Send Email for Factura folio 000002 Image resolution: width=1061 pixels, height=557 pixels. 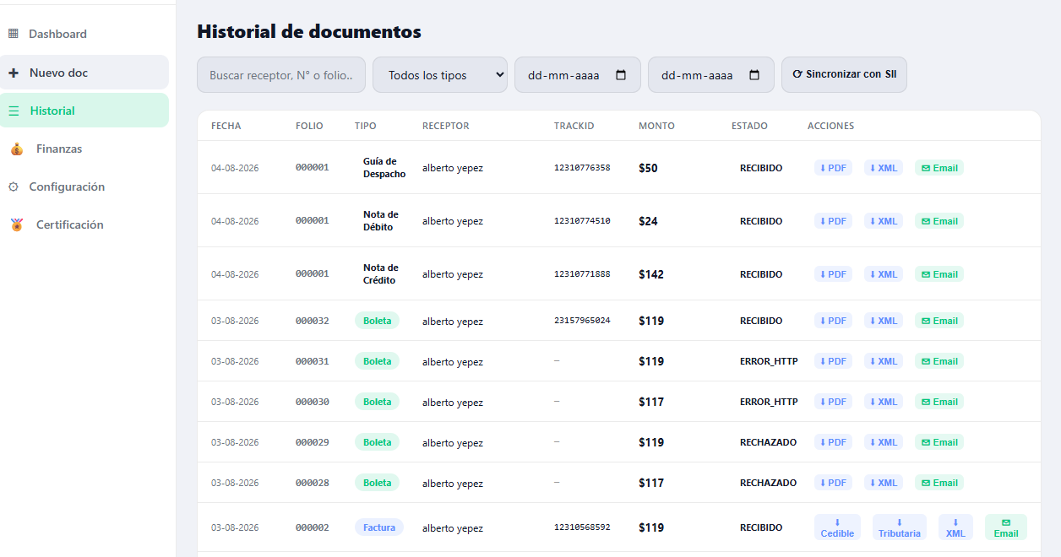coord(1006,527)
